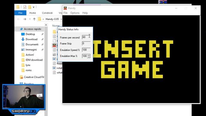This screenshot has width=206, height=116.
Task: Go forward in Explorer navigation
Action: (x=25, y=19)
